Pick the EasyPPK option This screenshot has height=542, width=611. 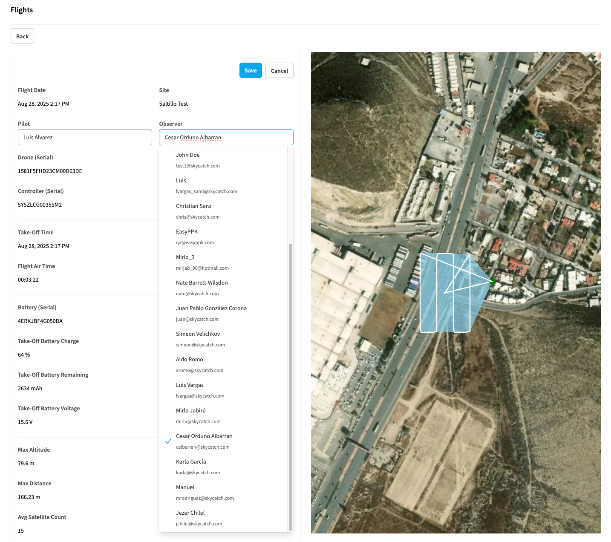(223, 237)
